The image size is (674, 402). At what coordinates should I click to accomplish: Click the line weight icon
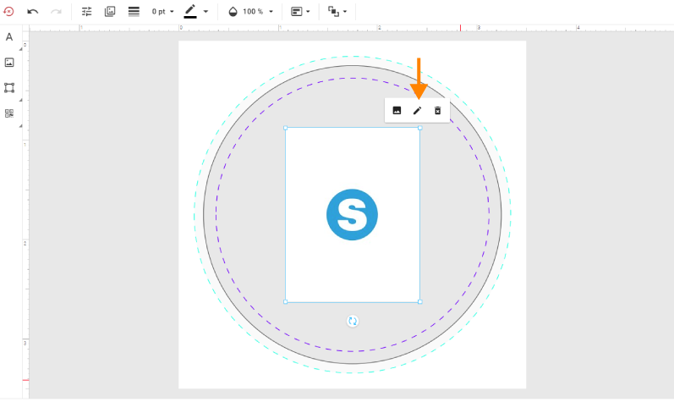(x=134, y=12)
